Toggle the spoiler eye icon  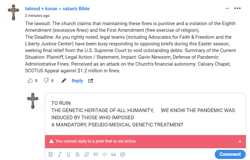(x=96, y=154)
